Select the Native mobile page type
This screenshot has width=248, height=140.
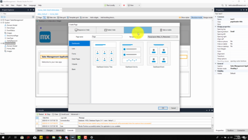[165, 30]
